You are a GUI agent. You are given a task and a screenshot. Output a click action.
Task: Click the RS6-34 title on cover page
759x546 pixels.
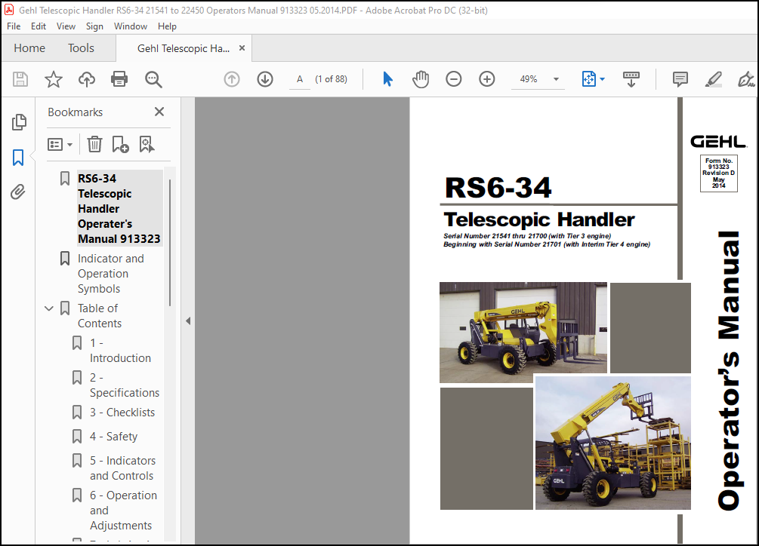(x=498, y=188)
